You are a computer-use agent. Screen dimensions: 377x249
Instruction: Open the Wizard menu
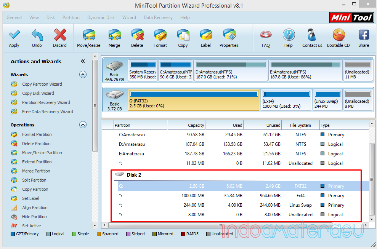pyautogui.click(x=129, y=18)
